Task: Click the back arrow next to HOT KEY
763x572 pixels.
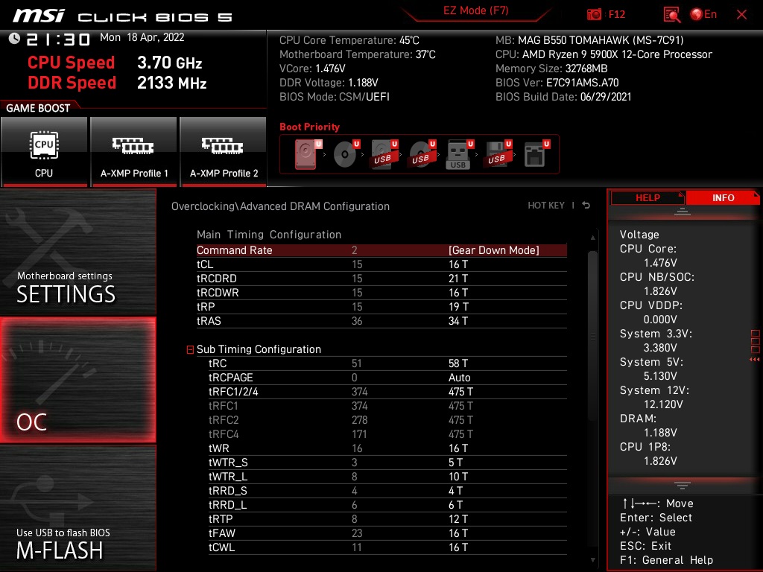Action: coord(586,206)
